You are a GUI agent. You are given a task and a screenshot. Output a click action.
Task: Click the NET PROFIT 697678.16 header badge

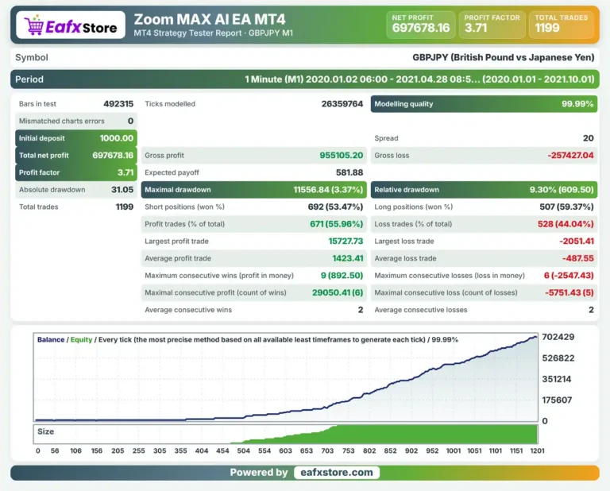[421, 25]
